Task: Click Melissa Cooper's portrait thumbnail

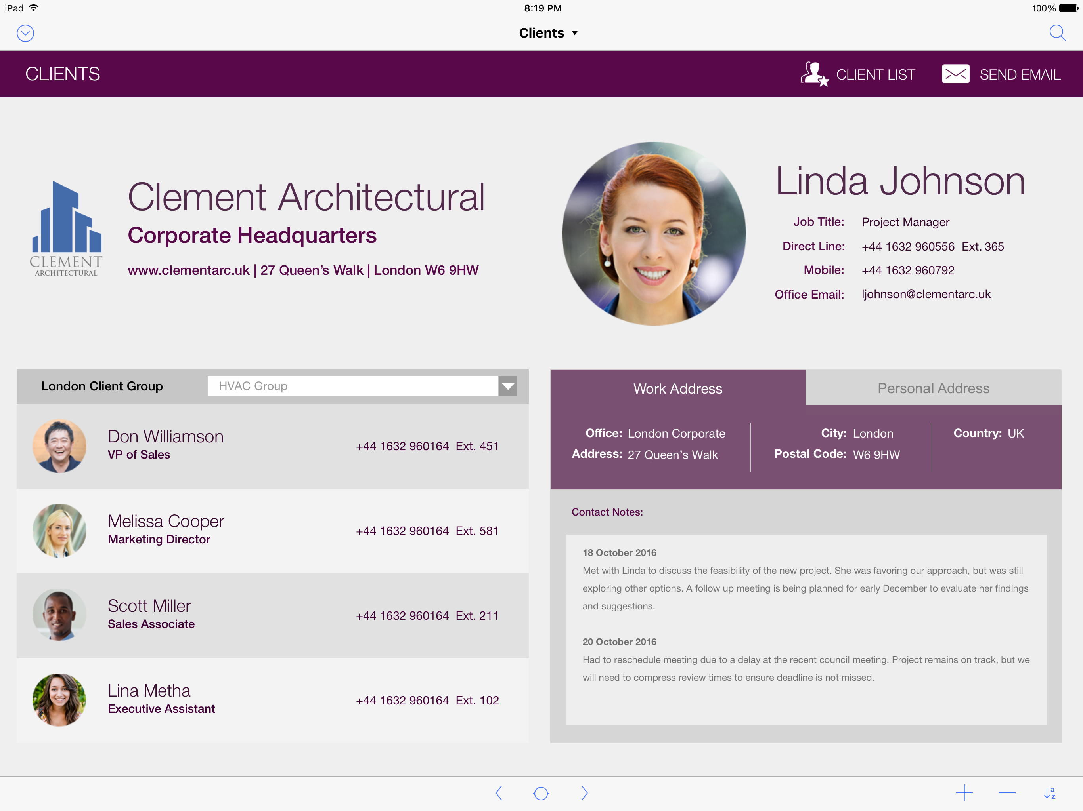Action: (59, 530)
